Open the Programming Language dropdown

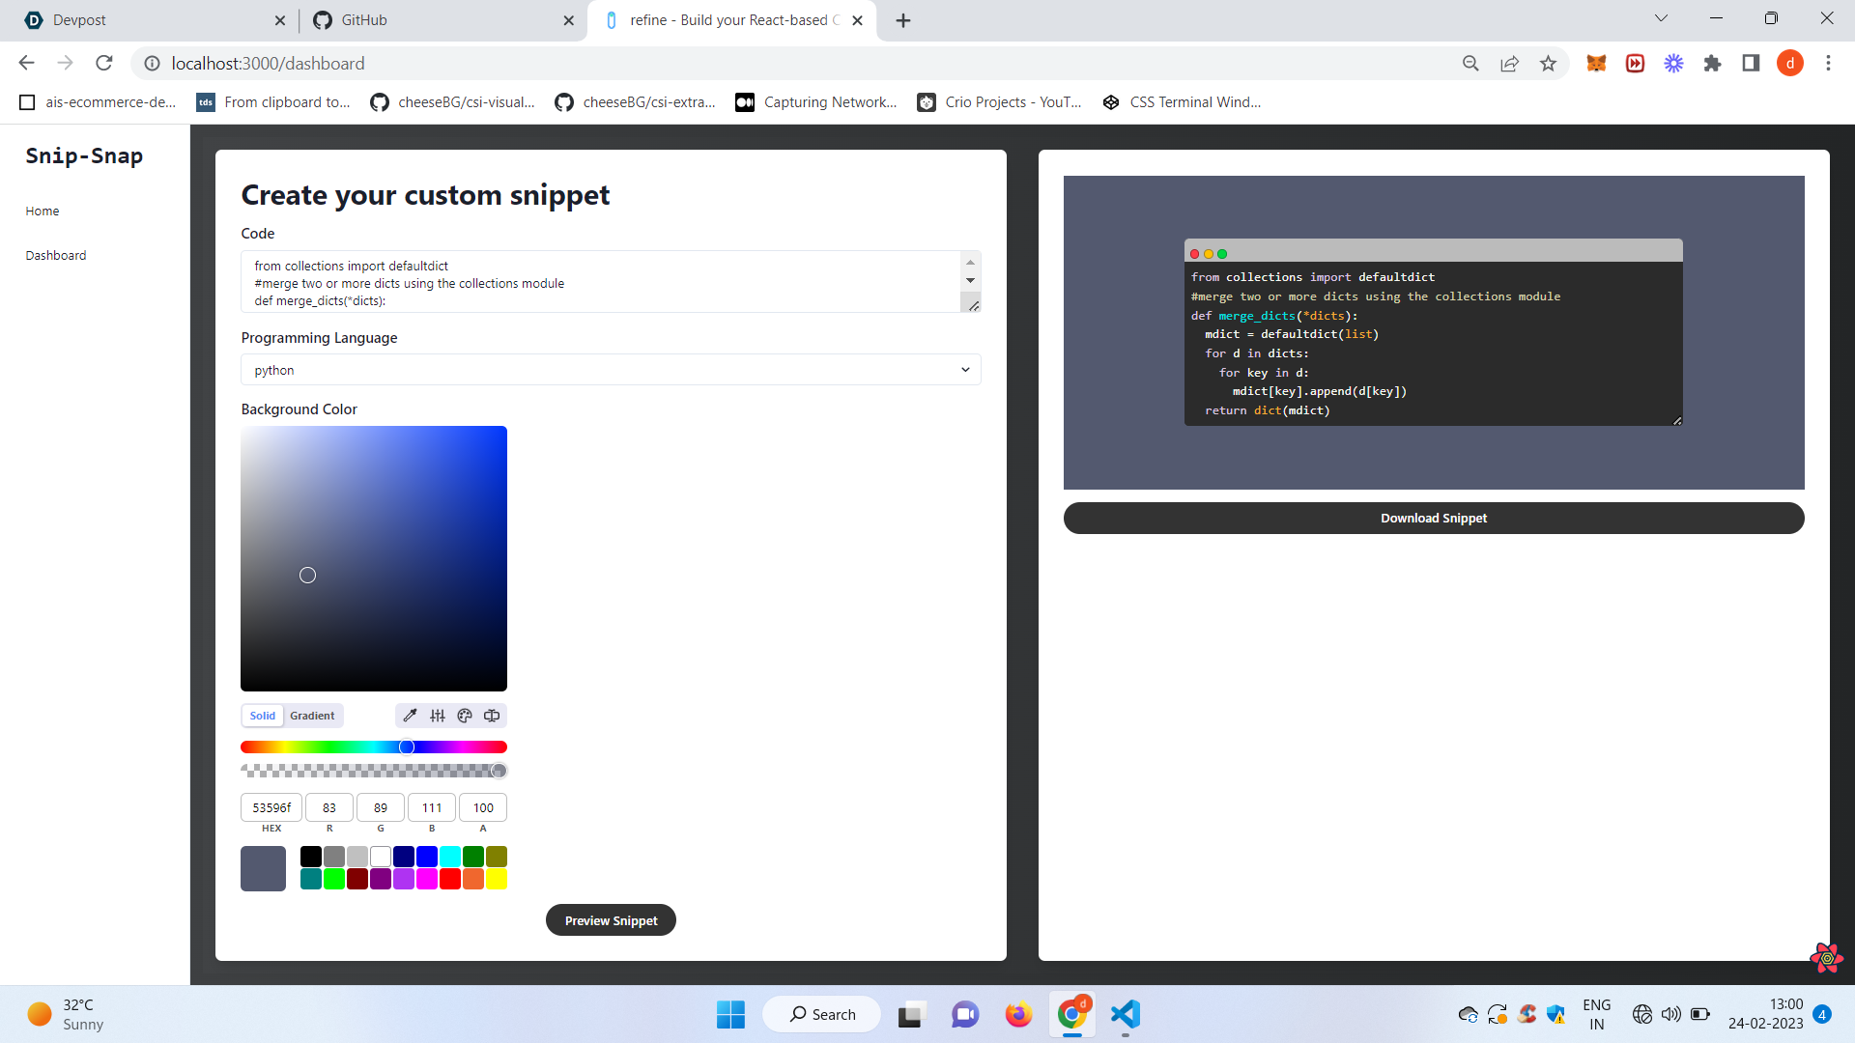click(x=611, y=369)
